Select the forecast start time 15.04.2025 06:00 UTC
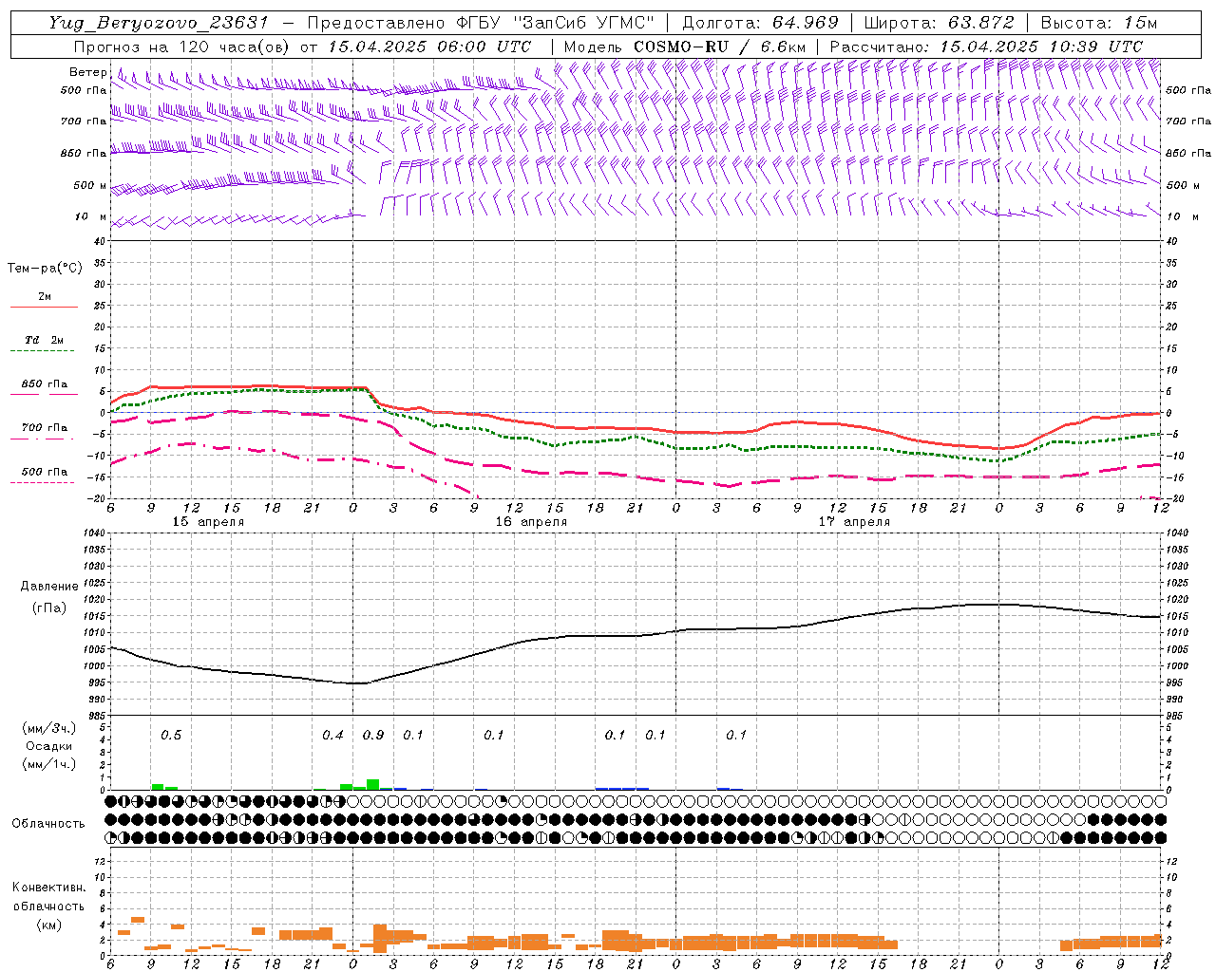Viewport: 1216px width, 972px height. tap(429, 47)
